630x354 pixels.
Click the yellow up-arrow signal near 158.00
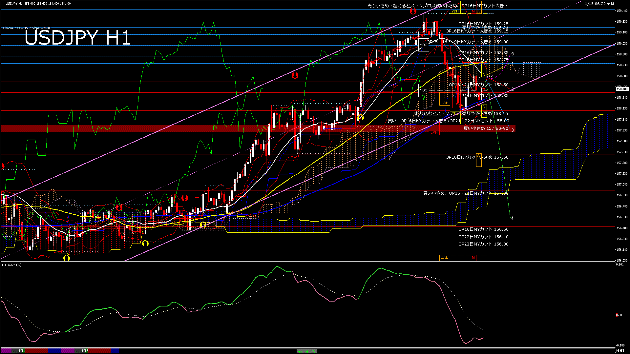pyautogui.click(x=361, y=118)
